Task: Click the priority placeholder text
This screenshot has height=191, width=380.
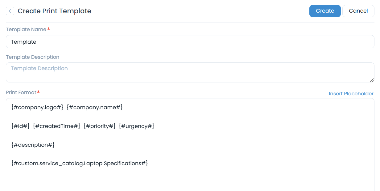Action: pyautogui.click(x=99, y=126)
